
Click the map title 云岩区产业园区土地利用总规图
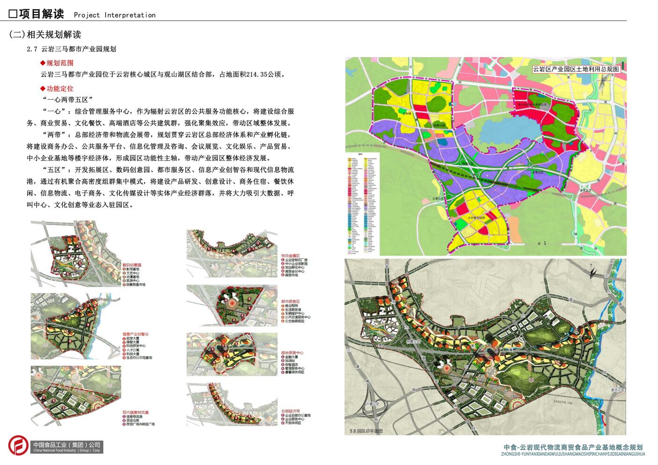[577, 69]
